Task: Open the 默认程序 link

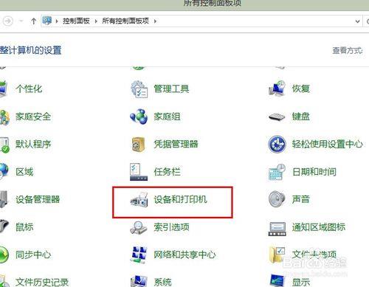Action: (33, 144)
